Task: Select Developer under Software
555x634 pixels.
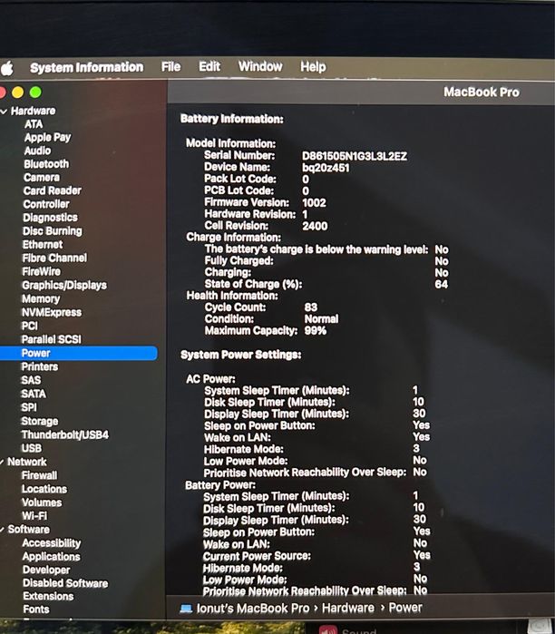Action: click(46, 571)
